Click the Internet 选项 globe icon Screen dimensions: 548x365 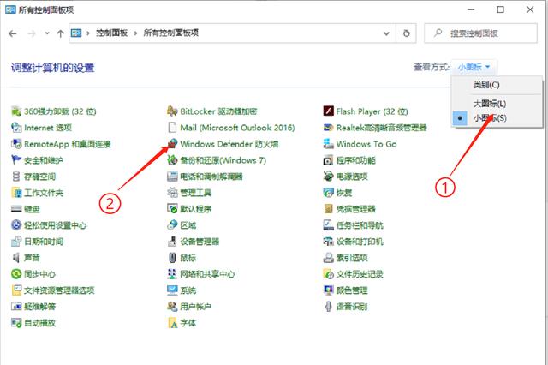(16, 128)
